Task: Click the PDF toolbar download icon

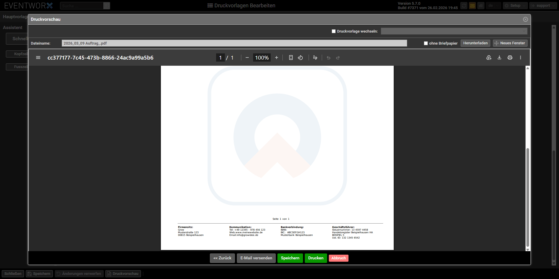Action: point(499,58)
